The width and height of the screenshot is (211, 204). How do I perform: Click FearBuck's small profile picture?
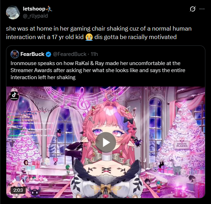point(15,54)
